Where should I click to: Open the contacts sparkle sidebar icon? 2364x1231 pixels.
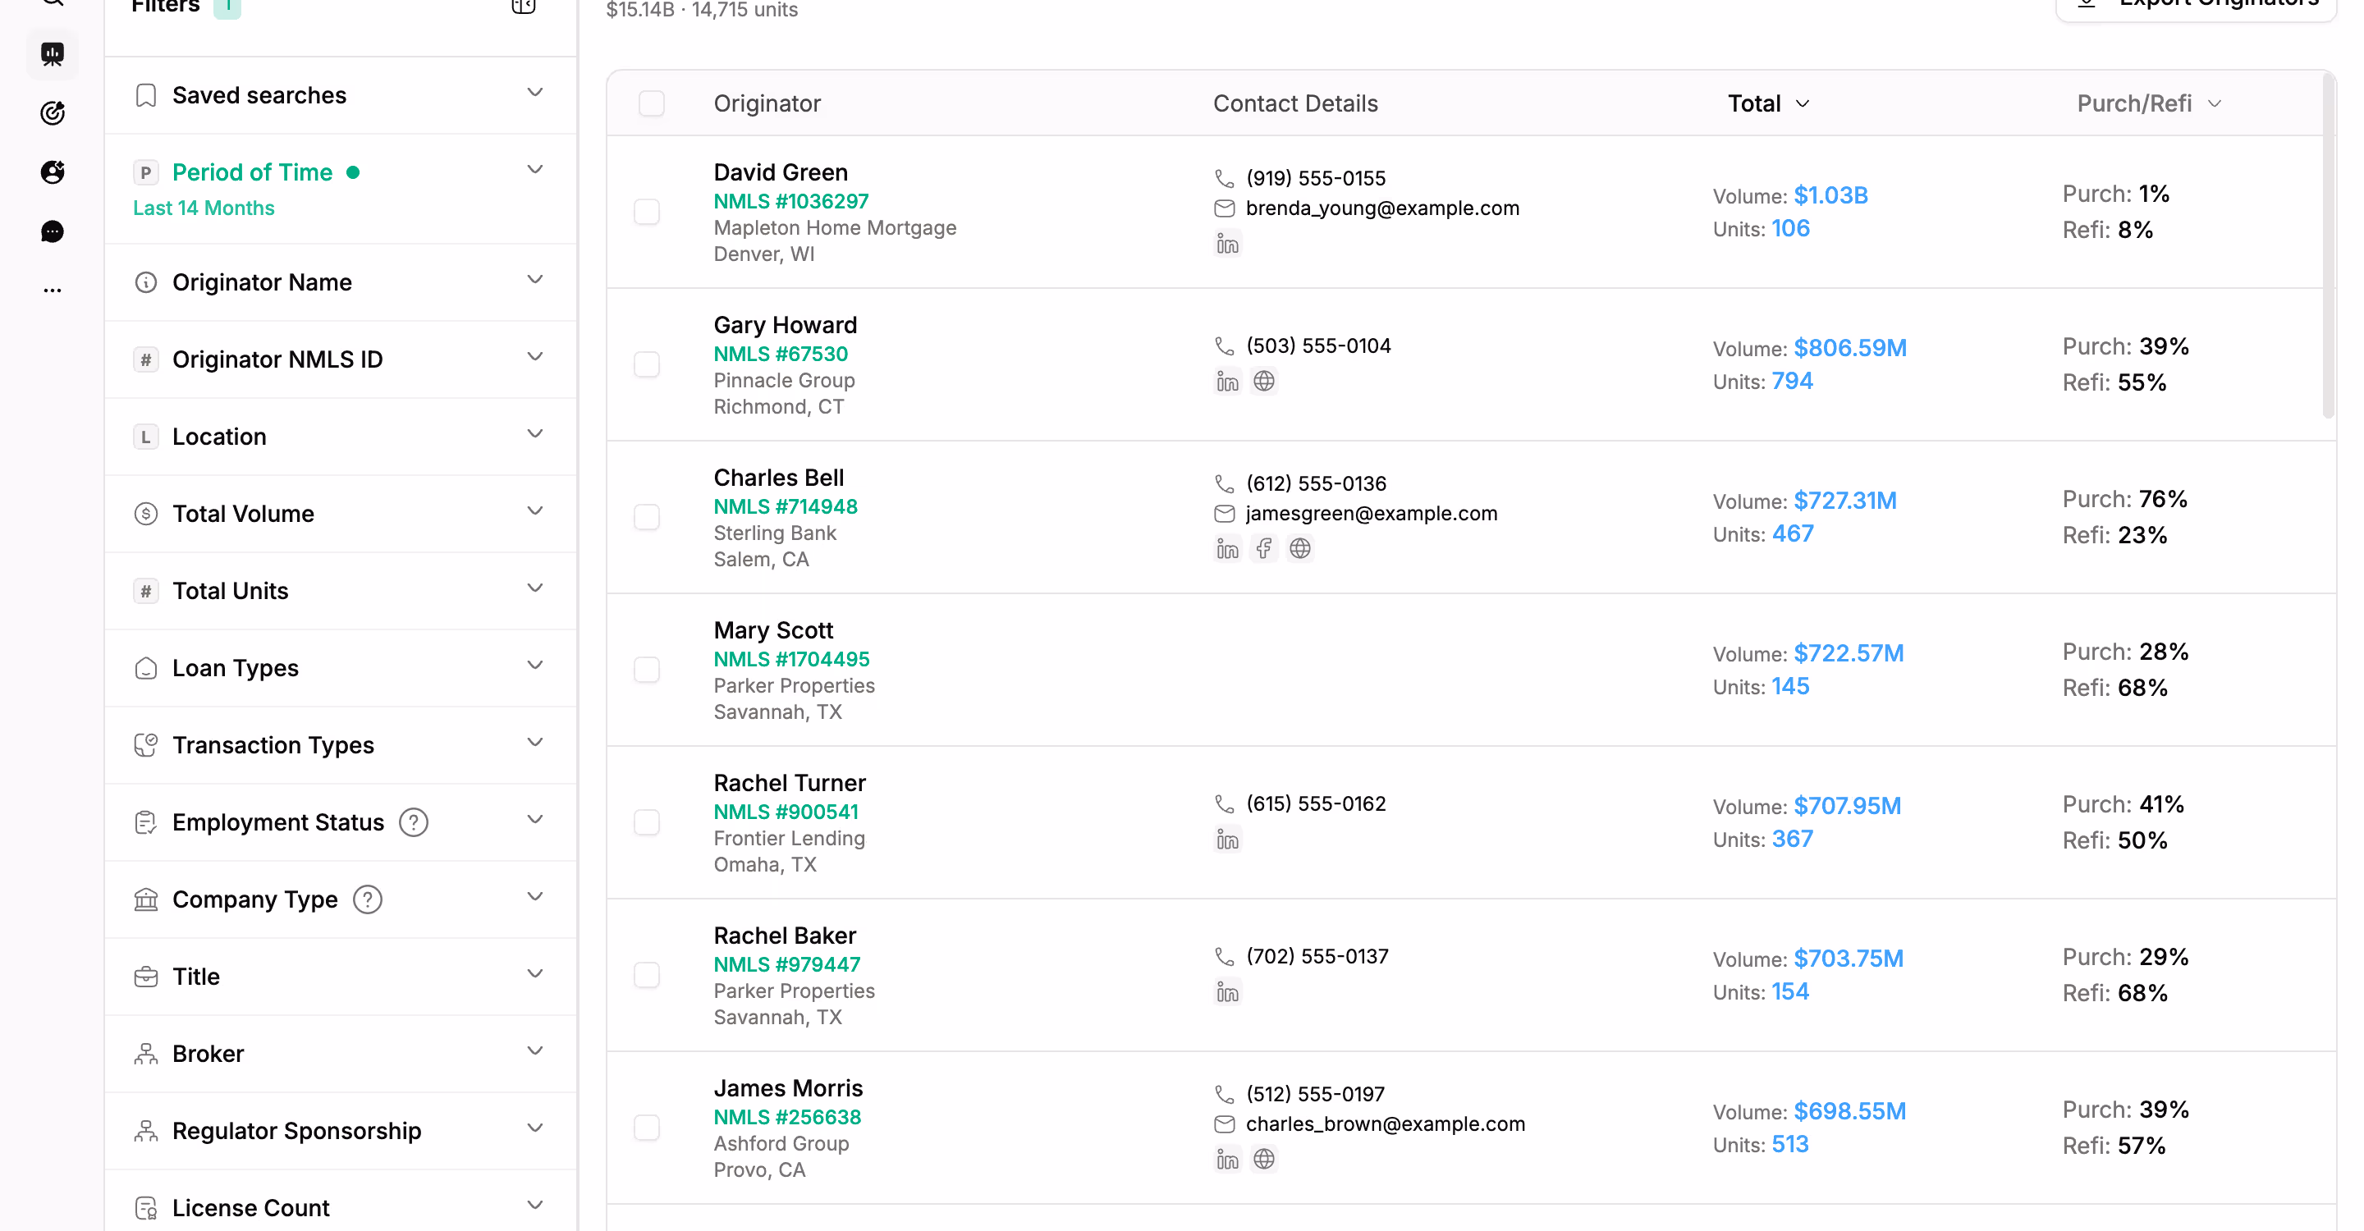pos(53,172)
